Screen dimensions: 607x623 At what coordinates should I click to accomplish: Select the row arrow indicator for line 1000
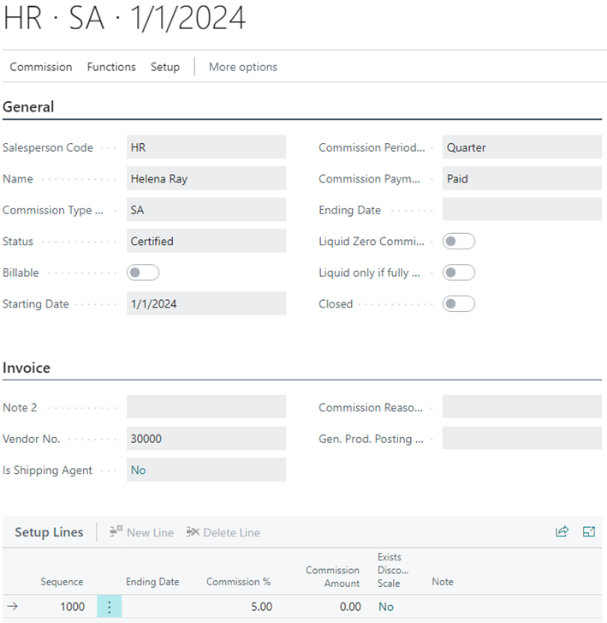click(x=13, y=607)
